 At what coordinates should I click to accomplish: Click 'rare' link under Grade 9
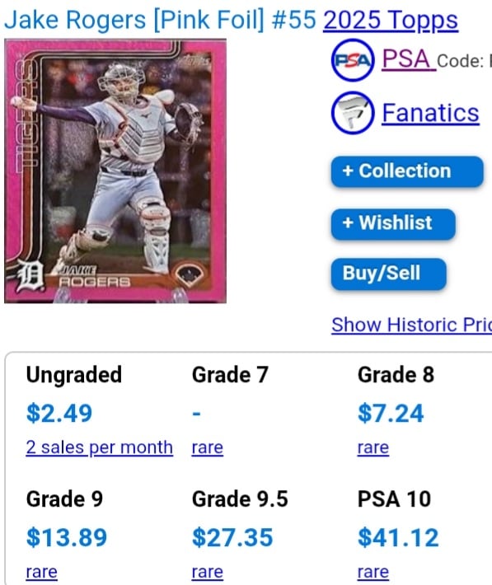click(42, 572)
